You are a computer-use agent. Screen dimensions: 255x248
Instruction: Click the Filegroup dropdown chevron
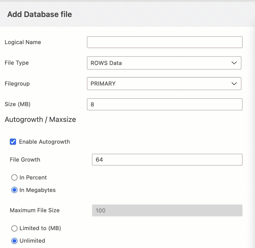coord(234,84)
